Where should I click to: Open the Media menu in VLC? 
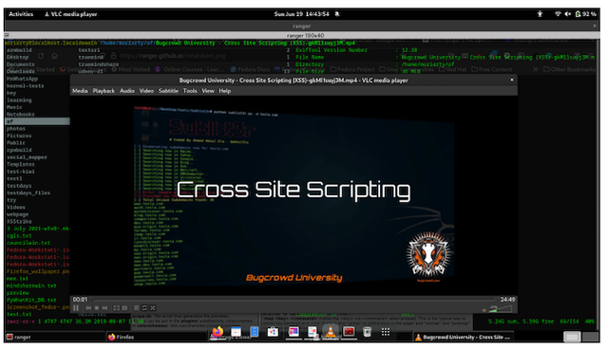click(x=80, y=91)
